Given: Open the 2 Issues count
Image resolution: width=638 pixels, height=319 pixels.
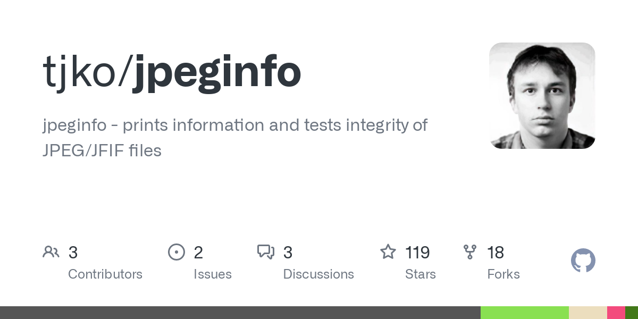Looking at the screenshot, I should point(198,253).
